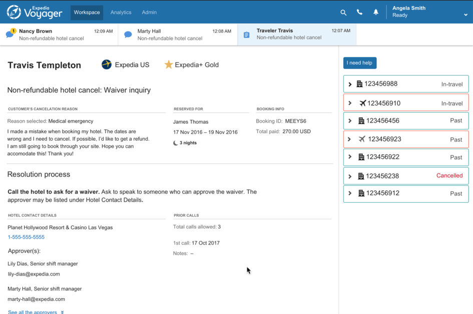Expand flight booking 123456923 chevron
The image size is (473, 314).
(x=349, y=139)
